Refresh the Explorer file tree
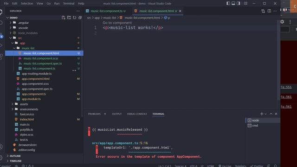This screenshot has height=167, width=297. [75, 18]
